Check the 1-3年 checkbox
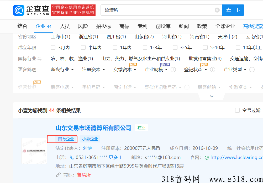The height and width of the screenshot is (183, 263). point(145,48)
